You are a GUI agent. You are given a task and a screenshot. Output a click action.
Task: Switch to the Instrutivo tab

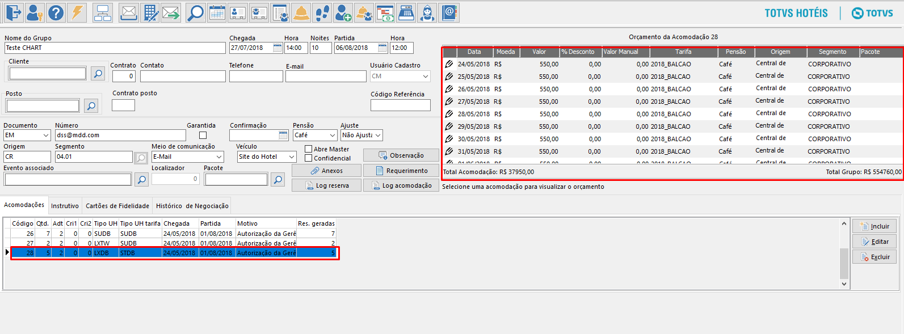click(65, 206)
